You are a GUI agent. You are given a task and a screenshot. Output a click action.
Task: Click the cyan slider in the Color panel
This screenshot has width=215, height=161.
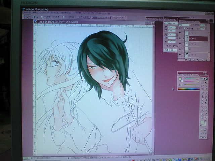[x=192, y=78]
